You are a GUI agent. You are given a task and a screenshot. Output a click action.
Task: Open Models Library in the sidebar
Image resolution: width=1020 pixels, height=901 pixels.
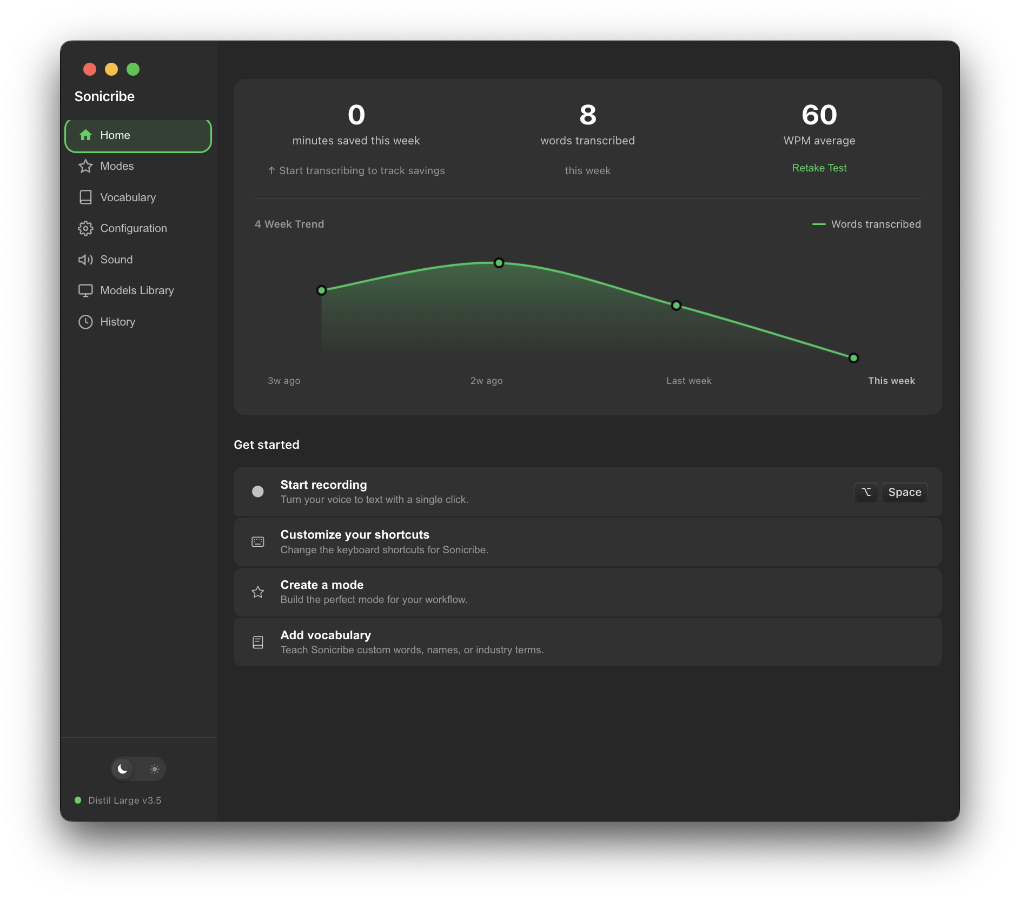(x=138, y=290)
